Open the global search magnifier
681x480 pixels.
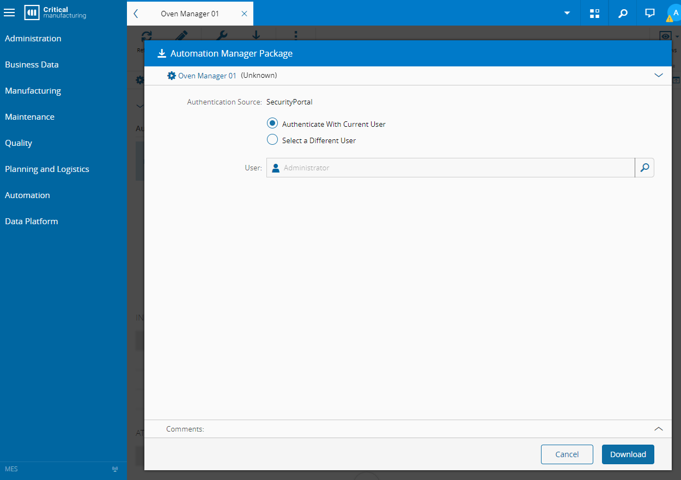623,13
